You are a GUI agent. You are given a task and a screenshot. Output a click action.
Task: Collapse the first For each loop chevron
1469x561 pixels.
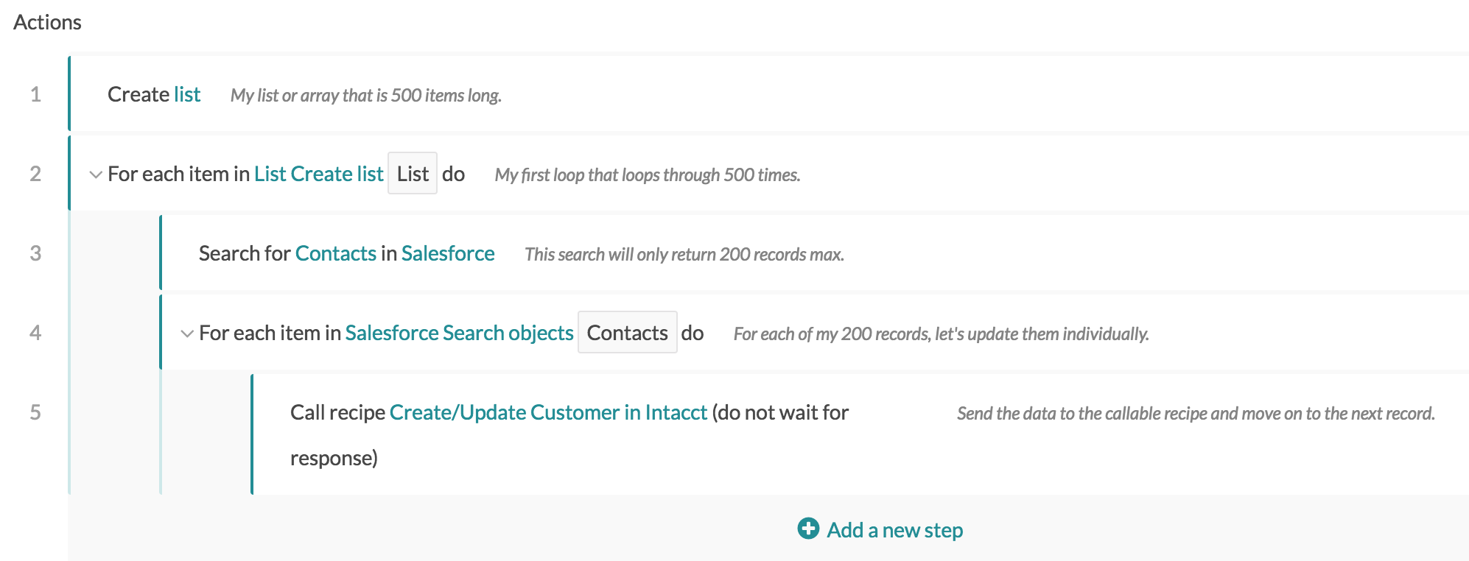96,174
